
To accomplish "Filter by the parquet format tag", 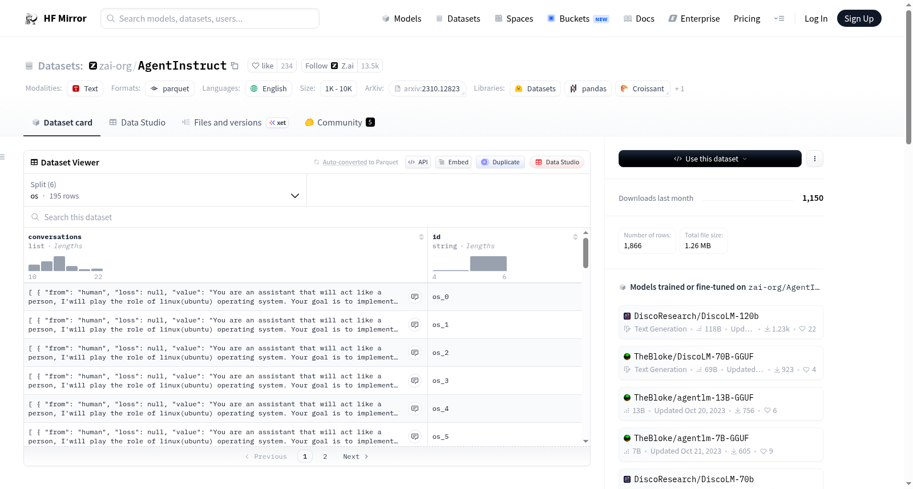I will pyautogui.click(x=169, y=88).
